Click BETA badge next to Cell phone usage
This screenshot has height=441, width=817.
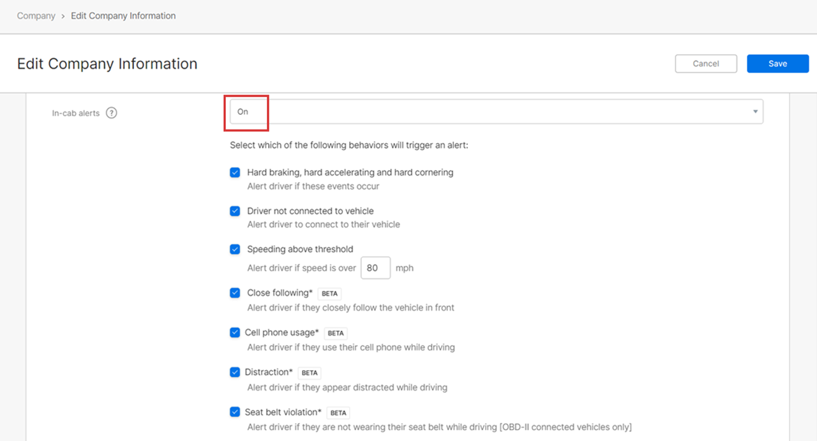pos(336,333)
